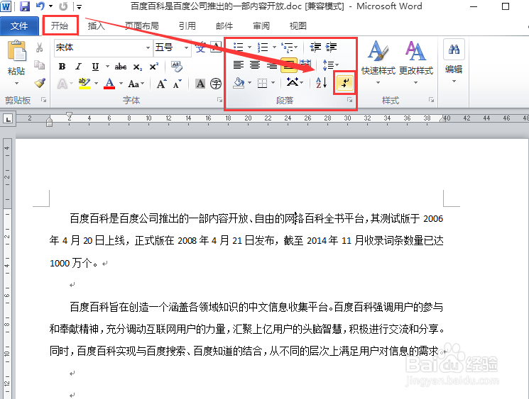Cut selection with the scissors icon

pos(40,47)
